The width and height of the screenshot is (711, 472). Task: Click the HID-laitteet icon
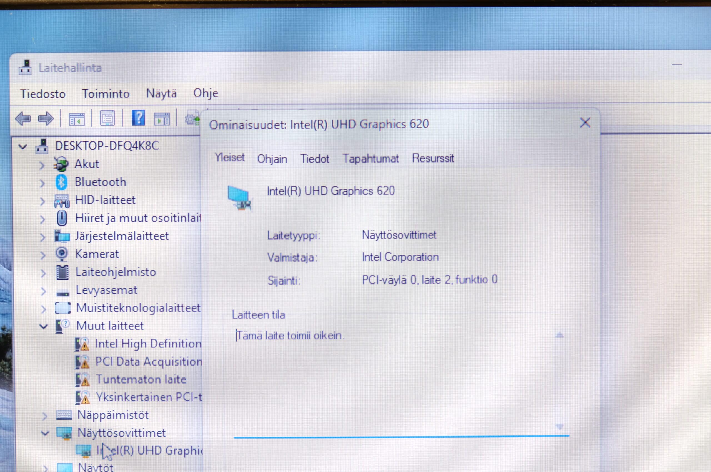62,201
